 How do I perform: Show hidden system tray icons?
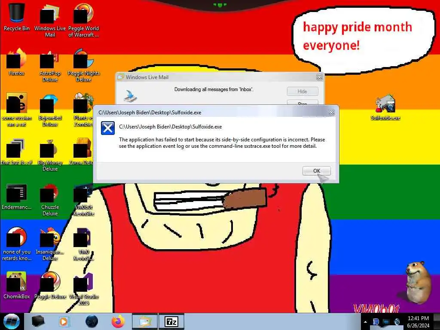pos(365,322)
